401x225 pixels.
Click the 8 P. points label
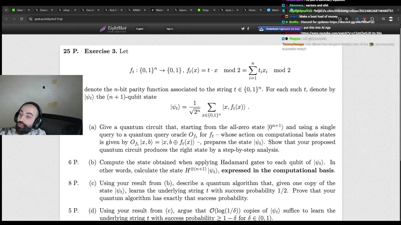click(73, 183)
